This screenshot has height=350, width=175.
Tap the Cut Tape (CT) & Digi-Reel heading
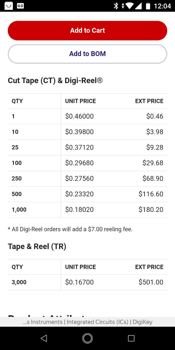[55, 81]
